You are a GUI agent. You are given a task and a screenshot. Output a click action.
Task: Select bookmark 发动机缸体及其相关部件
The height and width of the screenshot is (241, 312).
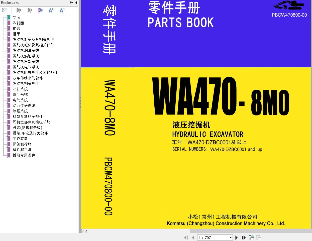pos(33,45)
